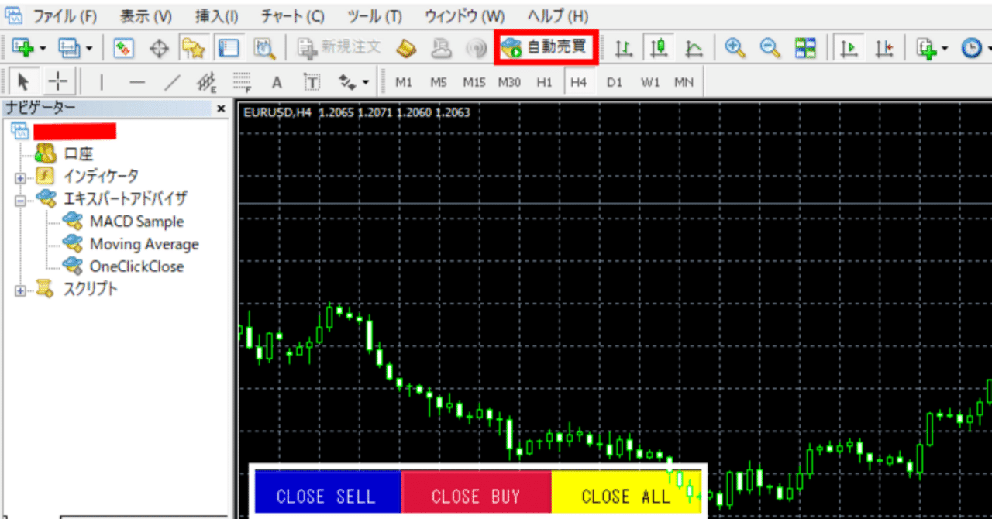Open the Strategy Tester magnifier icon
Screen dimensions: 992x519
tap(264, 48)
